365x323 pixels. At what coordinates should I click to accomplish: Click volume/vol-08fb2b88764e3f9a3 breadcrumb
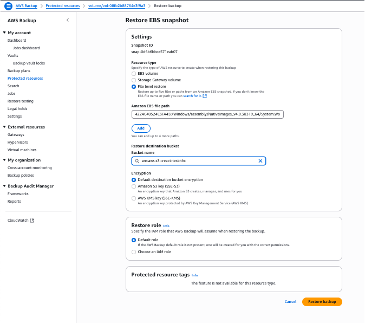tap(116, 6)
